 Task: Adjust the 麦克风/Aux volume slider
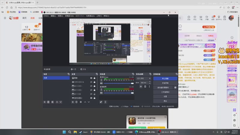pyautogui.click(x=118, y=83)
